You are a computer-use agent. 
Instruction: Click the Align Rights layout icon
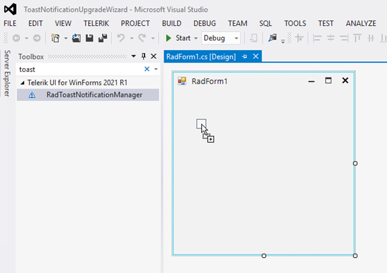coord(344,38)
